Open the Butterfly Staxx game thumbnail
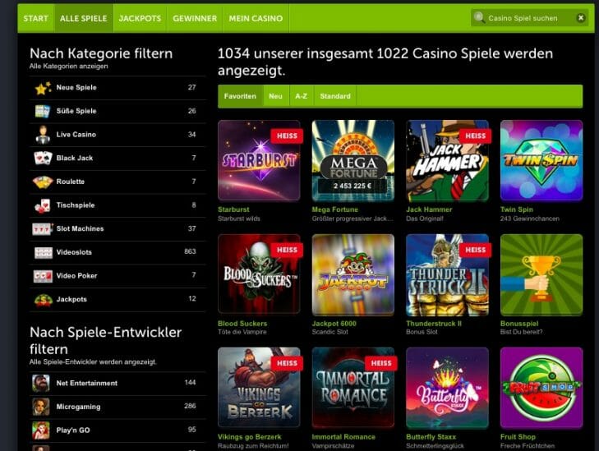Viewport: 599px width, 451px height. point(447,388)
